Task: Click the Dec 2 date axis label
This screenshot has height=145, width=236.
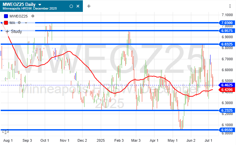Action: 82,140
